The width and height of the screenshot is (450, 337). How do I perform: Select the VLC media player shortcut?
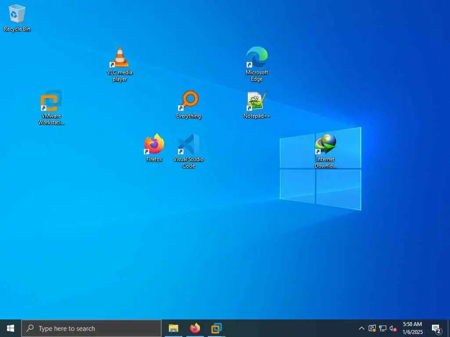120,64
